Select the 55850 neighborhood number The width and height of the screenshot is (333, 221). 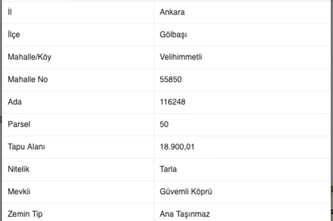click(x=170, y=80)
